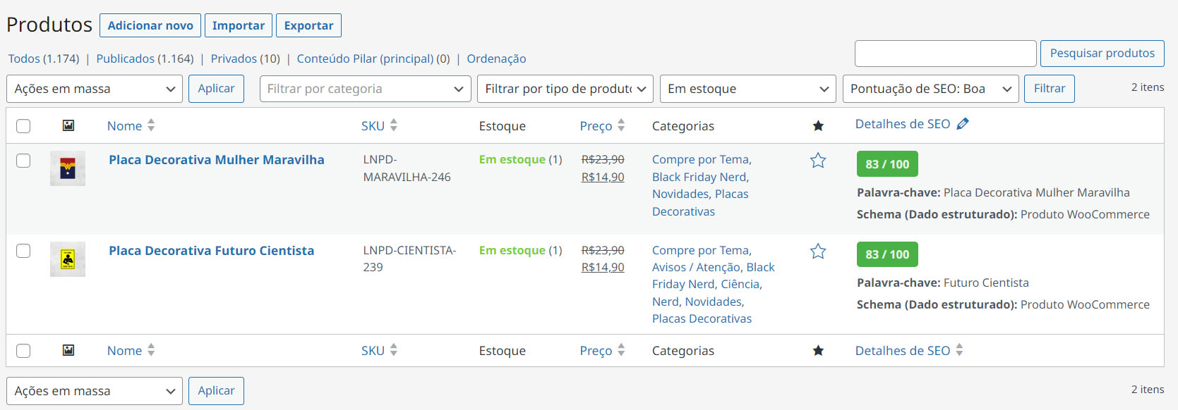Open Filtrar por categoria dropdown
Screen dimensions: 1178x410
365,89
